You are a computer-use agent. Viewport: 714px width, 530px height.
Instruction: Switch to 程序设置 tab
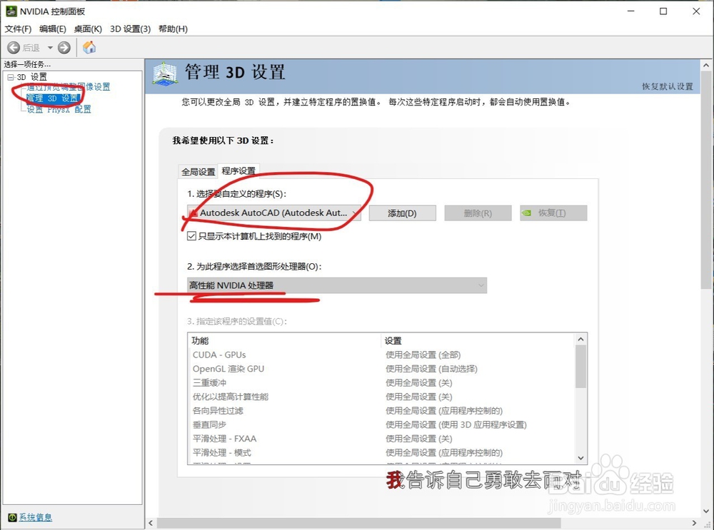(x=238, y=170)
